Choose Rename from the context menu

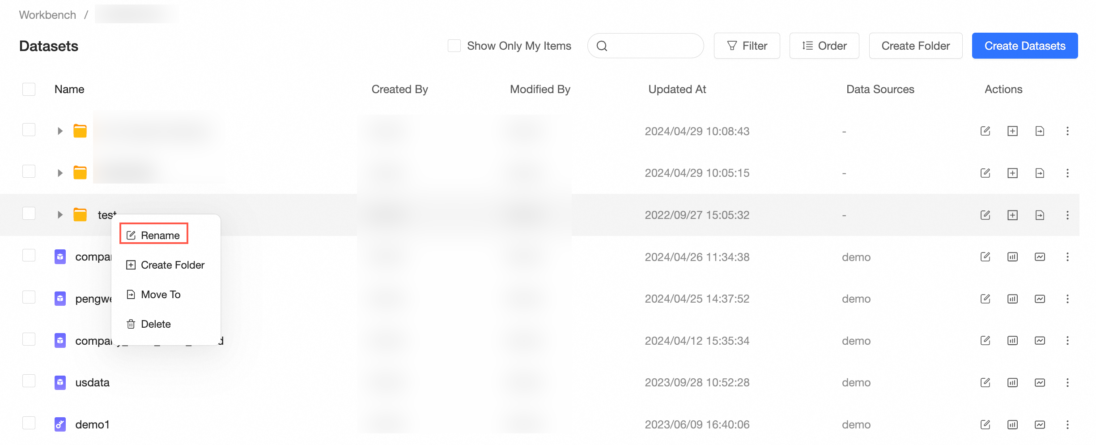click(154, 235)
